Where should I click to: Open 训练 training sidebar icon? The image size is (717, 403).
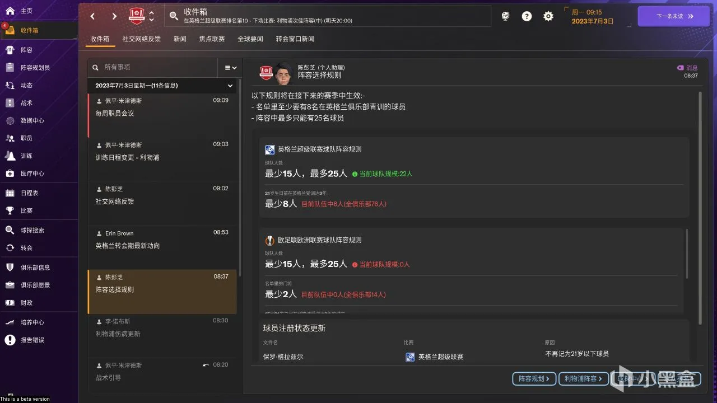[10, 156]
